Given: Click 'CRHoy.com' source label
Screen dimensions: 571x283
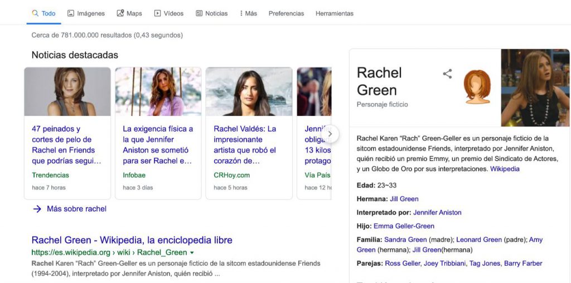Looking at the screenshot, I should pos(231,175).
